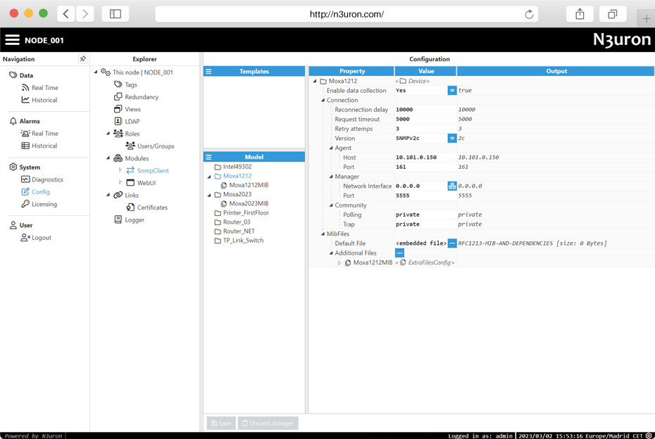Click the Discard changes button

268,423
